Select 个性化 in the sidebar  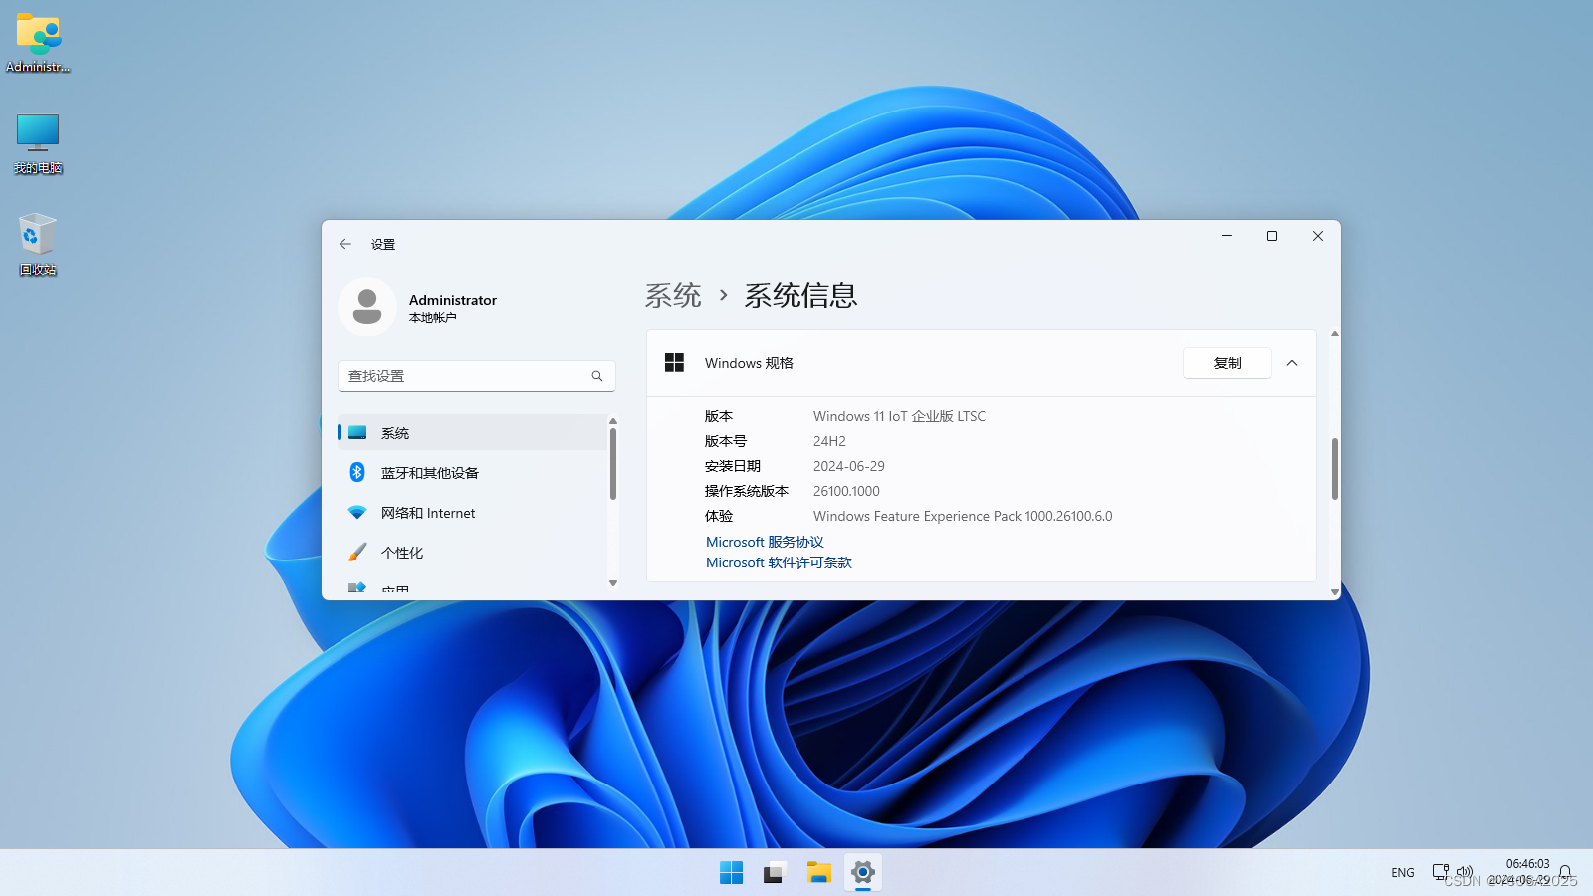(x=472, y=553)
